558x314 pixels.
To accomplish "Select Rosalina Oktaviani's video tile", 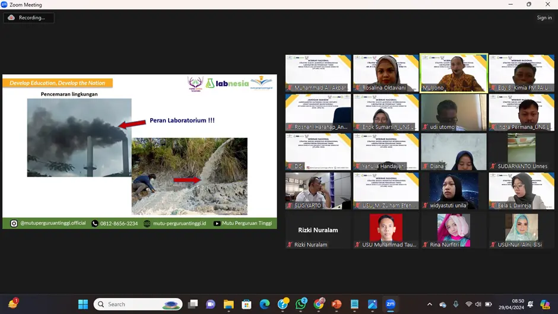I will tap(386, 74).
